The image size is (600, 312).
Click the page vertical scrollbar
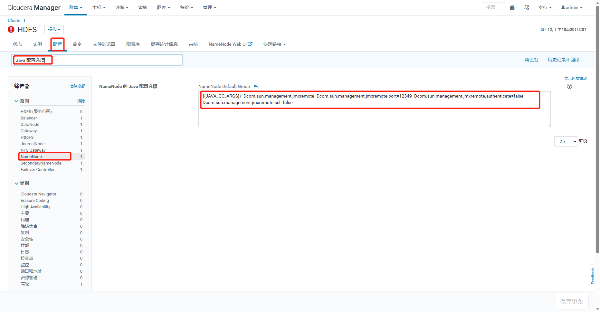[x=597, y=129]
